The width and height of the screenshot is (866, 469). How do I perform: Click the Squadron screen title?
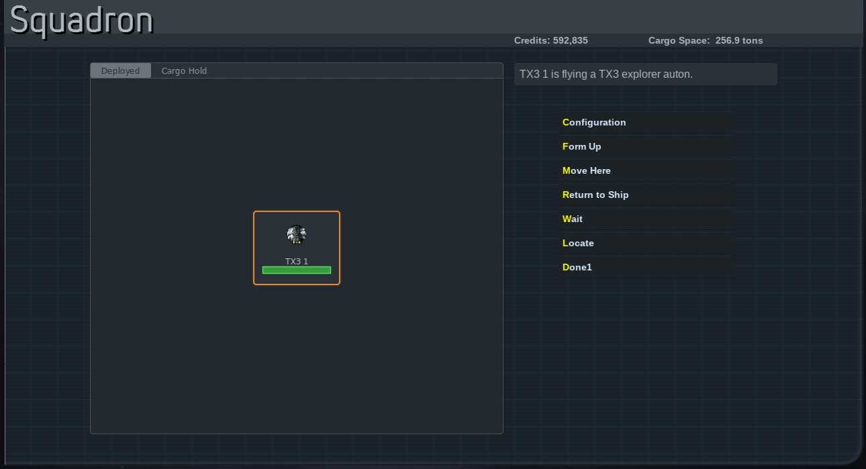point(82,20)
